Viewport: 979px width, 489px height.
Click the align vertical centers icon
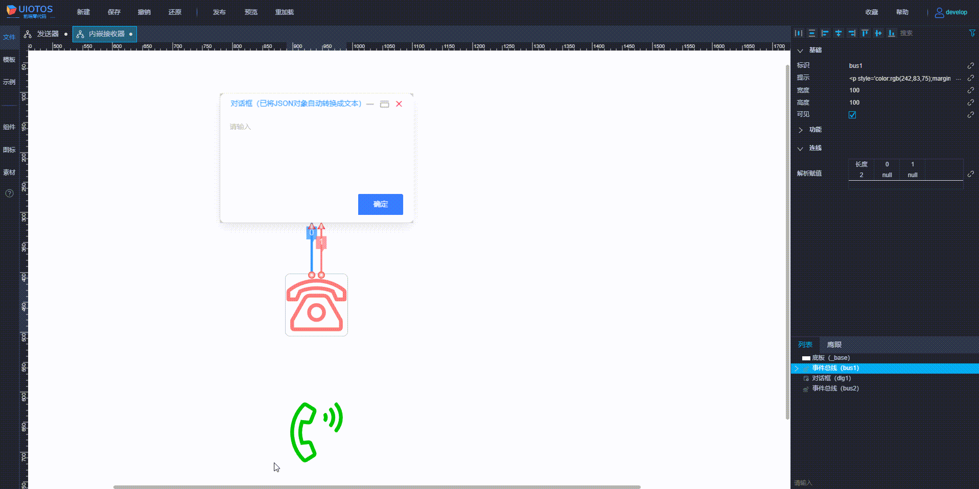click(x=878, y=33)
